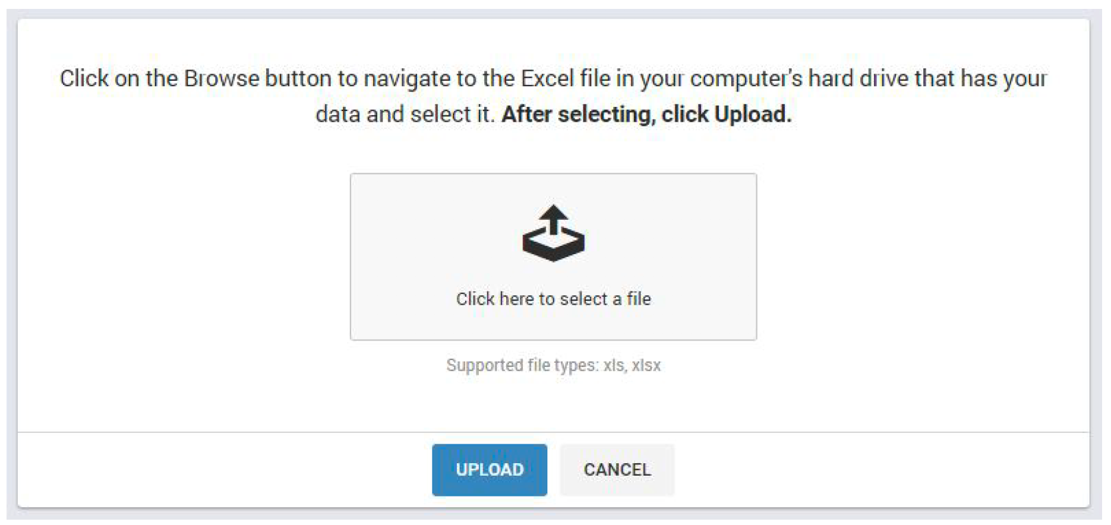
Task: Click the word "data" in the instructions
Action: 337,114
